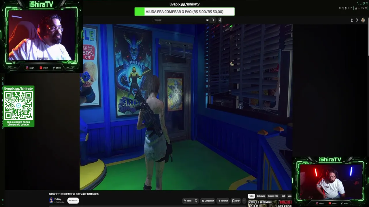
Task: Click the Compartilhar share button
Action: [x=208, y=201]
